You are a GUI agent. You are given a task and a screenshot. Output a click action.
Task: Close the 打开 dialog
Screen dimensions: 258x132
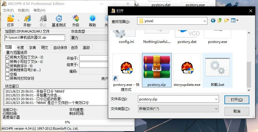tap(251, 11)
